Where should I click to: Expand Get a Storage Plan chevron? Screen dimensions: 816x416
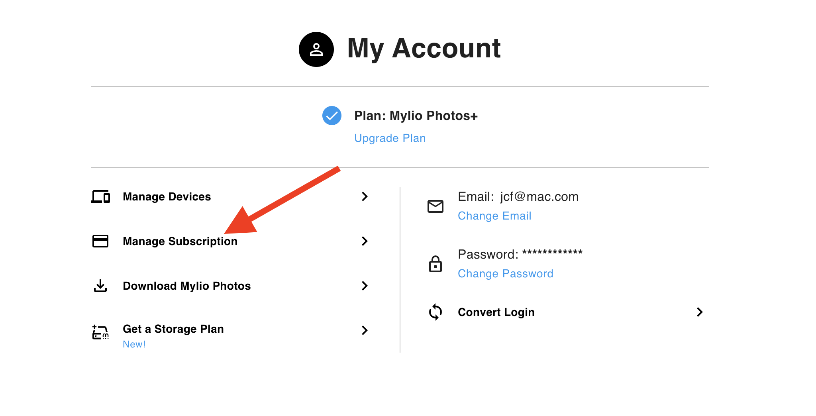[364, 330]
